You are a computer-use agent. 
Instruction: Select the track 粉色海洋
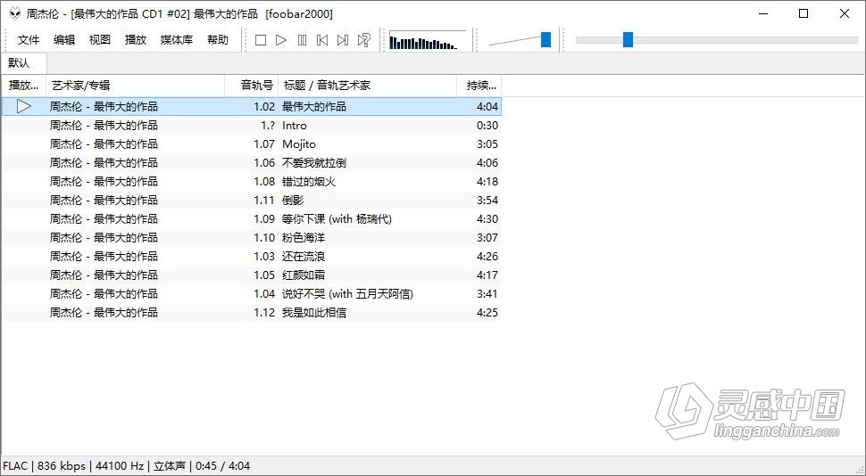point(252,238)
